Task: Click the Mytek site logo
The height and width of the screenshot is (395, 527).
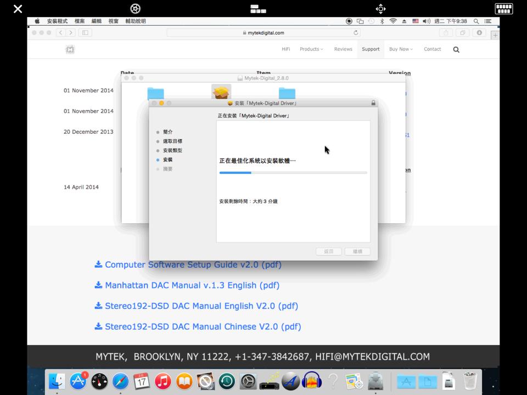Action: [70, 50]
